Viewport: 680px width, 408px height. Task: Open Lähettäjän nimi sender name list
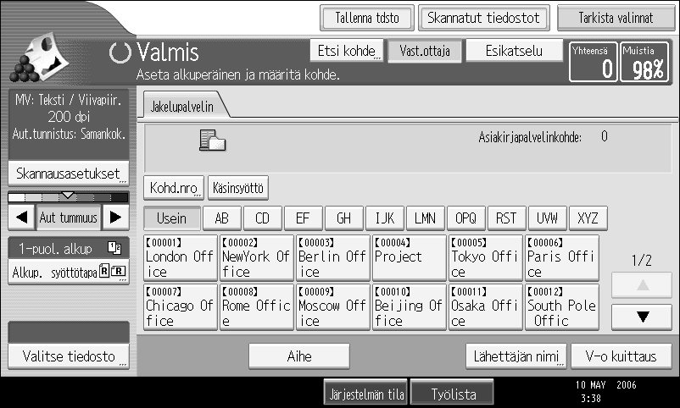516,356
